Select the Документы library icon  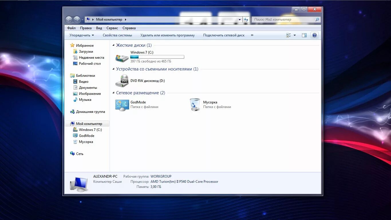(x=75, y=88)
